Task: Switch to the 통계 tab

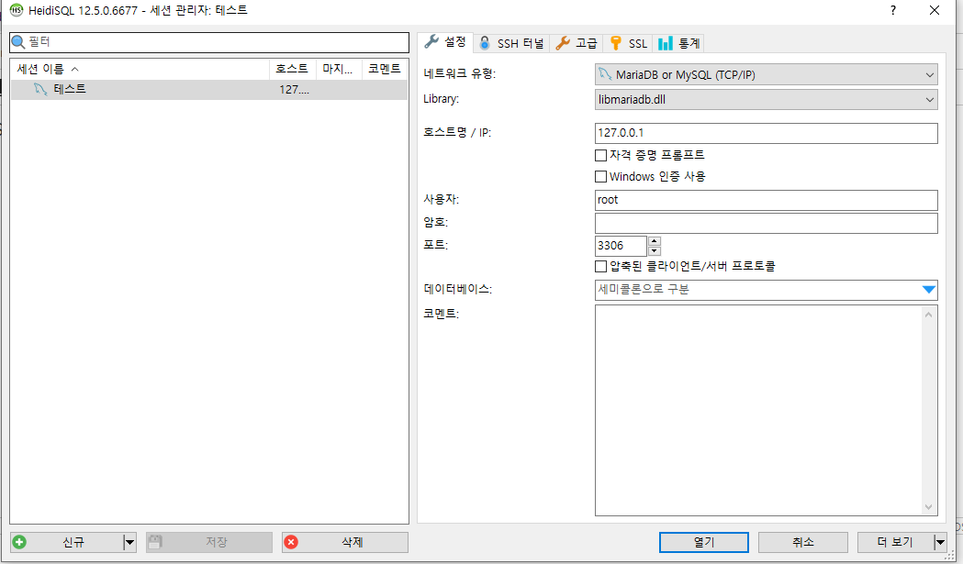Action: [678, 44]
